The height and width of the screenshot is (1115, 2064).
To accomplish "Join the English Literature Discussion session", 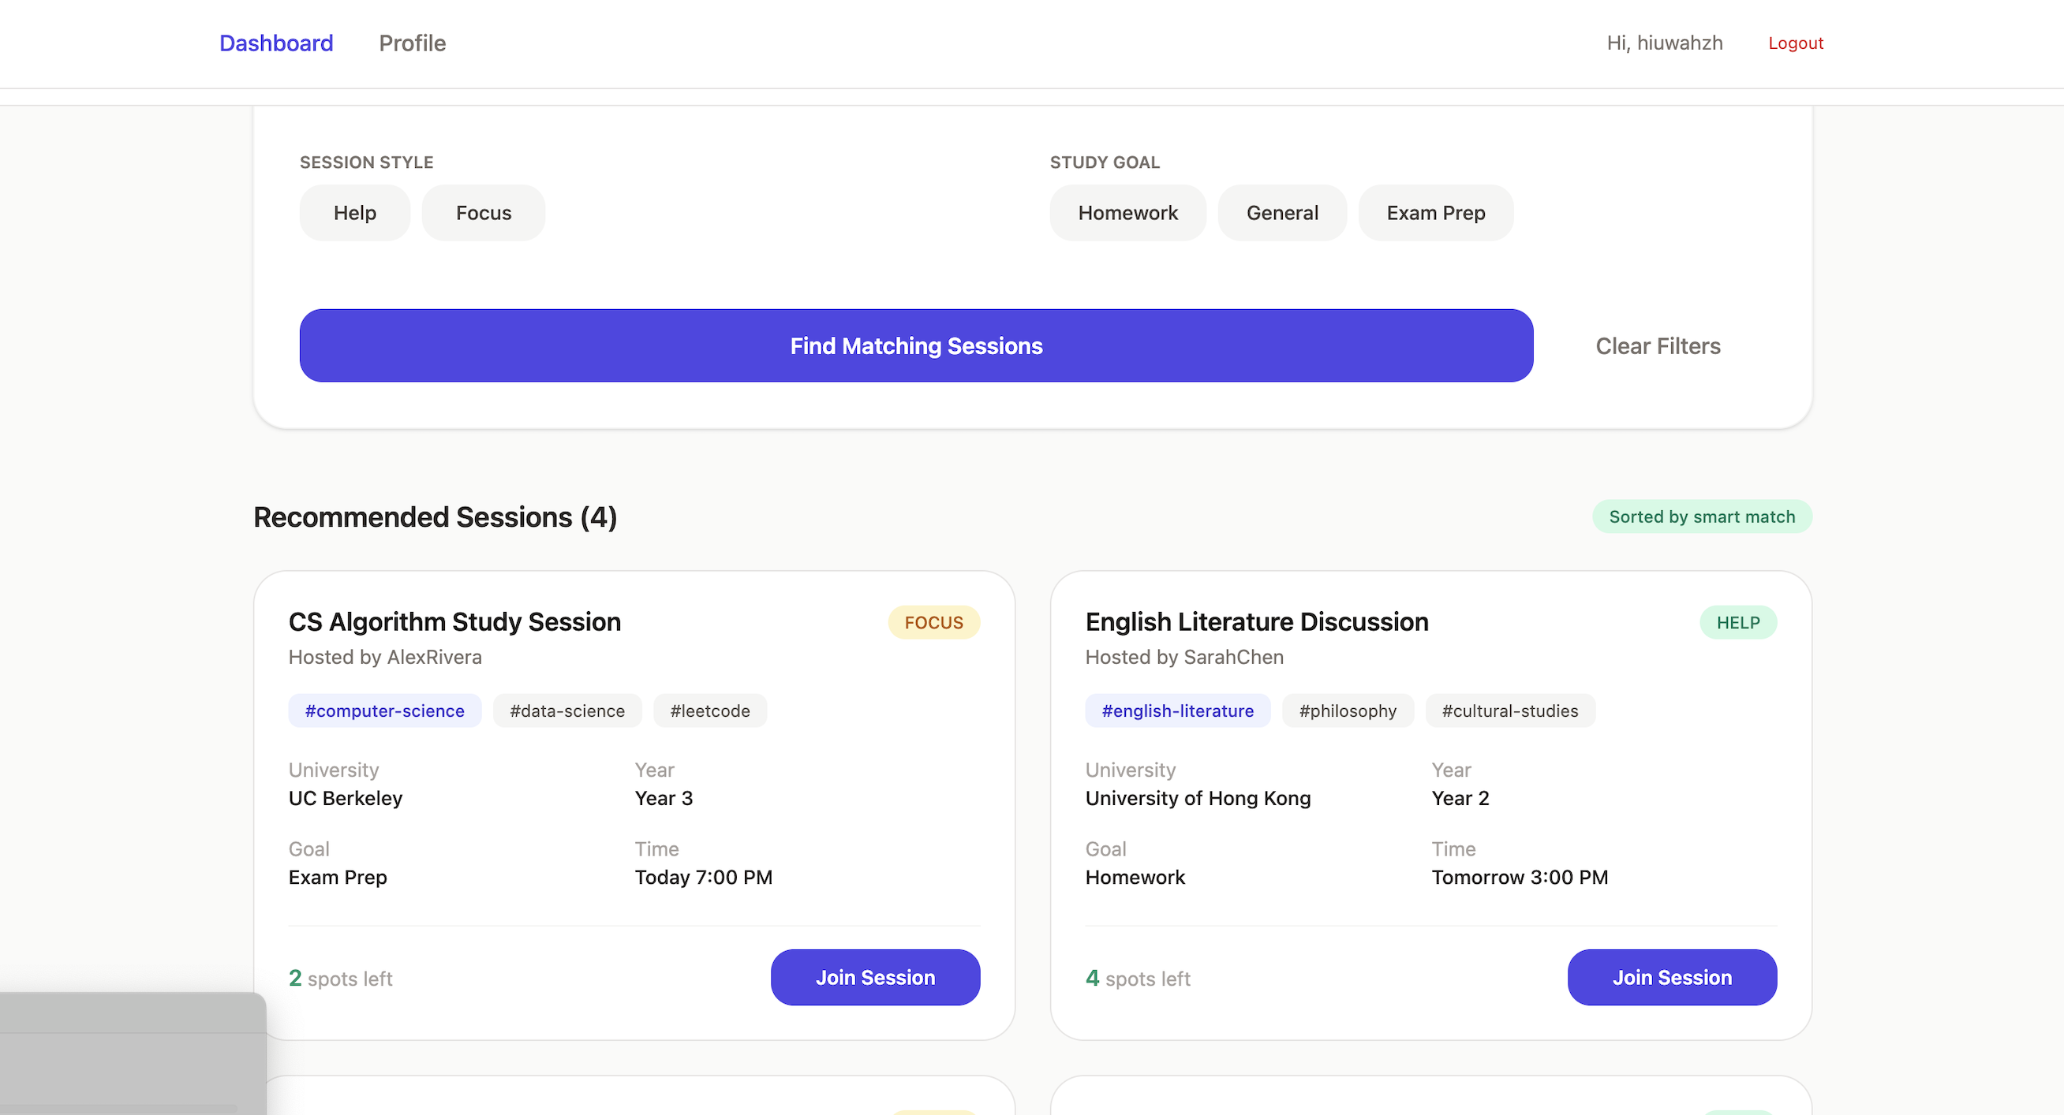I will click(1671, 977).
